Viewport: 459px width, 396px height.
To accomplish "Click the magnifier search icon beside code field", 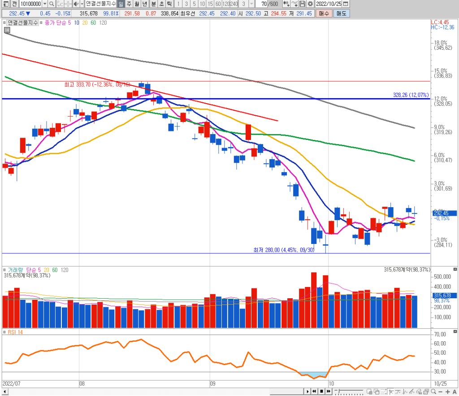I will coord(52,4).
